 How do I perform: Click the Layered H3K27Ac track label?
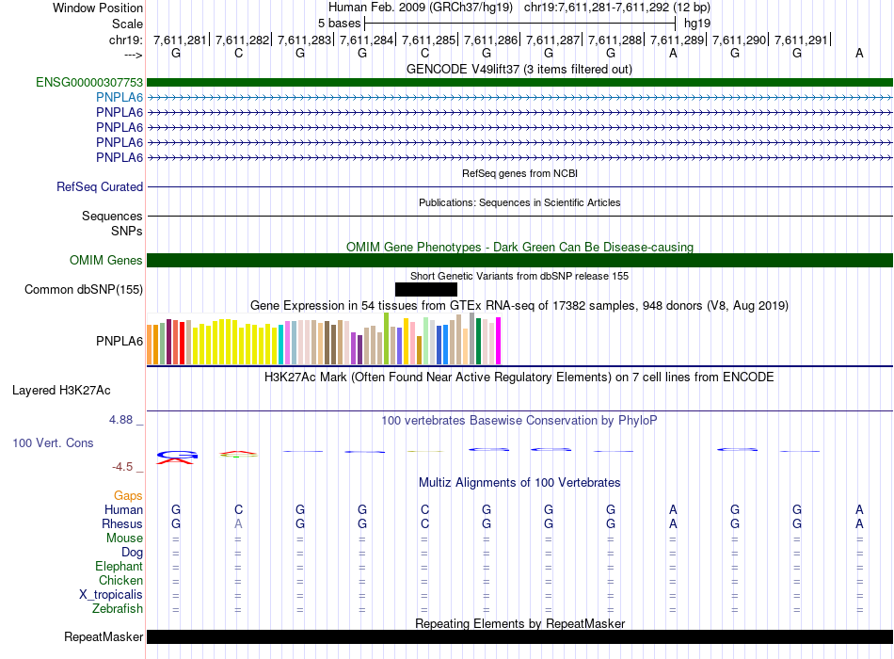61,390
